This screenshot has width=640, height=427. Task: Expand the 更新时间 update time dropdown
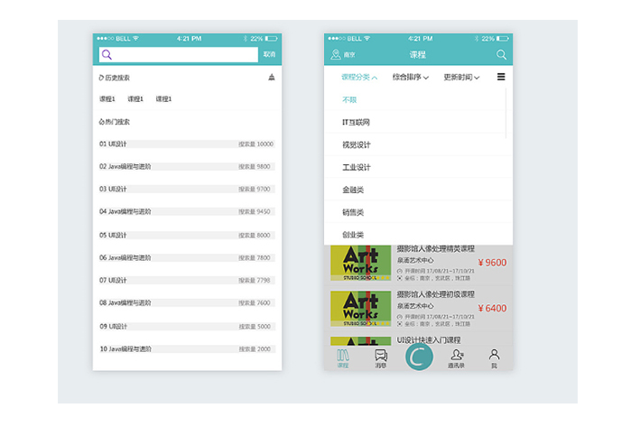(460, 78)
